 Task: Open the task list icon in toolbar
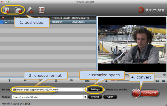(42, 10)
